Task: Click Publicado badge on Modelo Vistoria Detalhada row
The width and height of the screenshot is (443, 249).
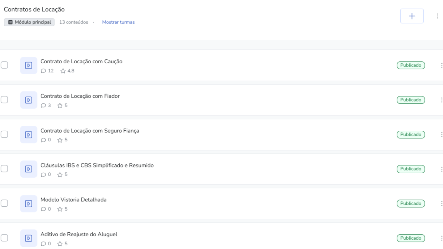Action: (x=411, y=204)
